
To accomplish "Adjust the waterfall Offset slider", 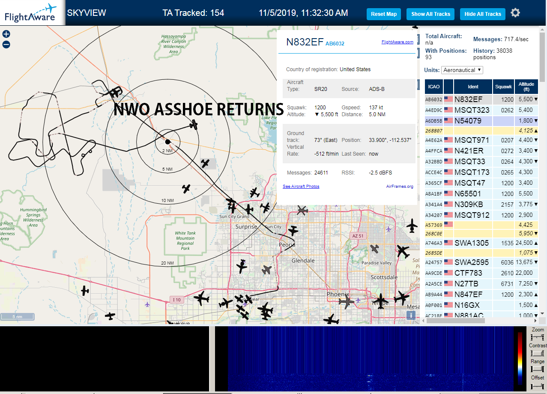I will (537, 385).
